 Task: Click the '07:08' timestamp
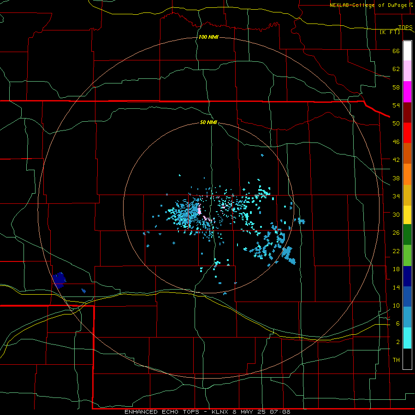(x=280, y=412)
